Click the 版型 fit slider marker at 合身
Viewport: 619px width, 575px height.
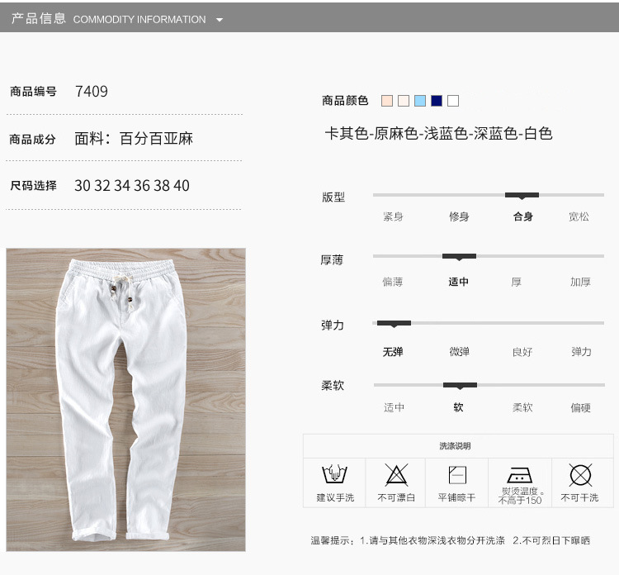pos(522,195)
